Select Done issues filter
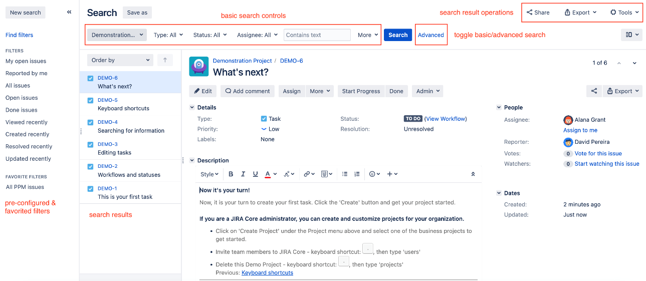 [x=22, y=110]
